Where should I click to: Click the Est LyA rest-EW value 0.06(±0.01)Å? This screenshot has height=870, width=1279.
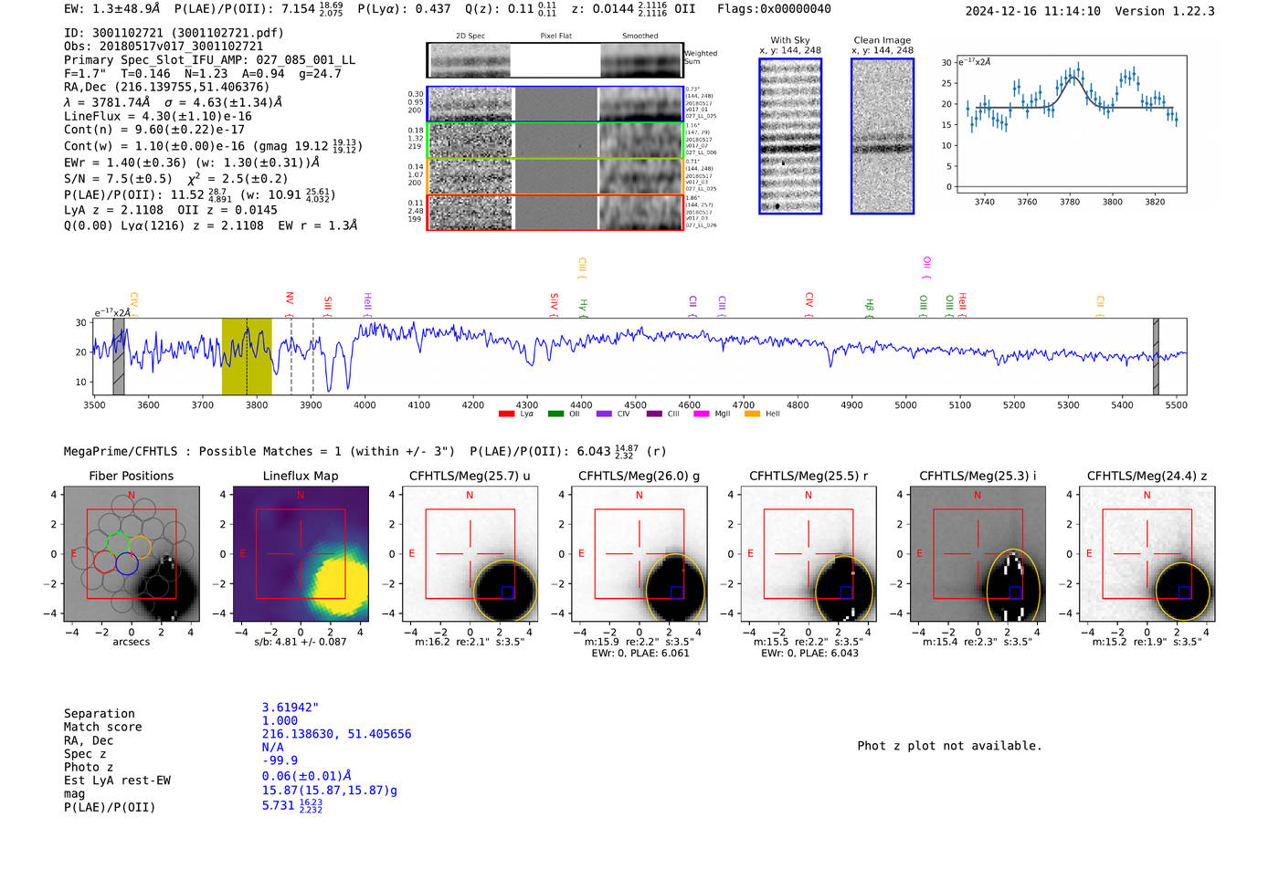point(306,775)
